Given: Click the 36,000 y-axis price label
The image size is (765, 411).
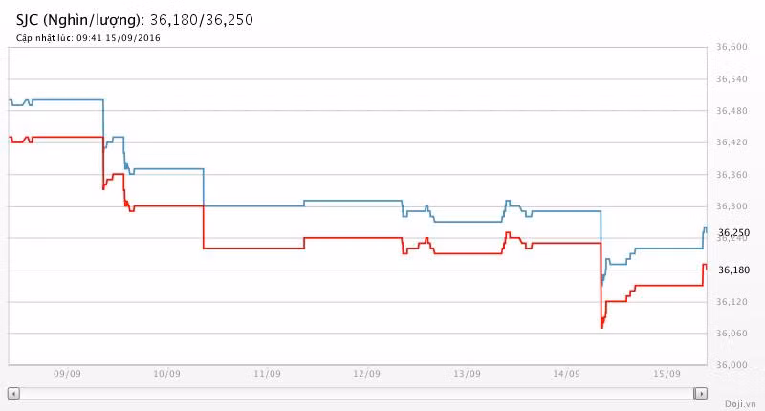Looking at the screenshot, I should 732,365.
